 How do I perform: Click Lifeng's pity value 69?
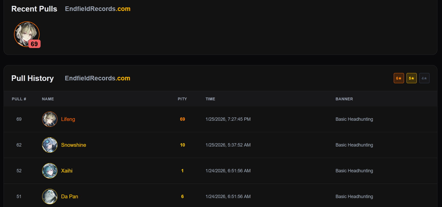(182, 119)
